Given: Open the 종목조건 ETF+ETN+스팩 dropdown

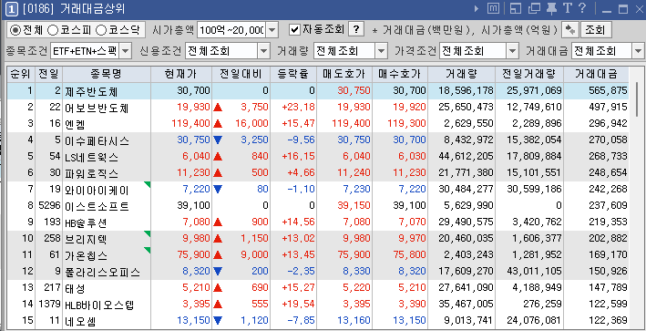Looking at the screenshot, I should tap(126, 51).
